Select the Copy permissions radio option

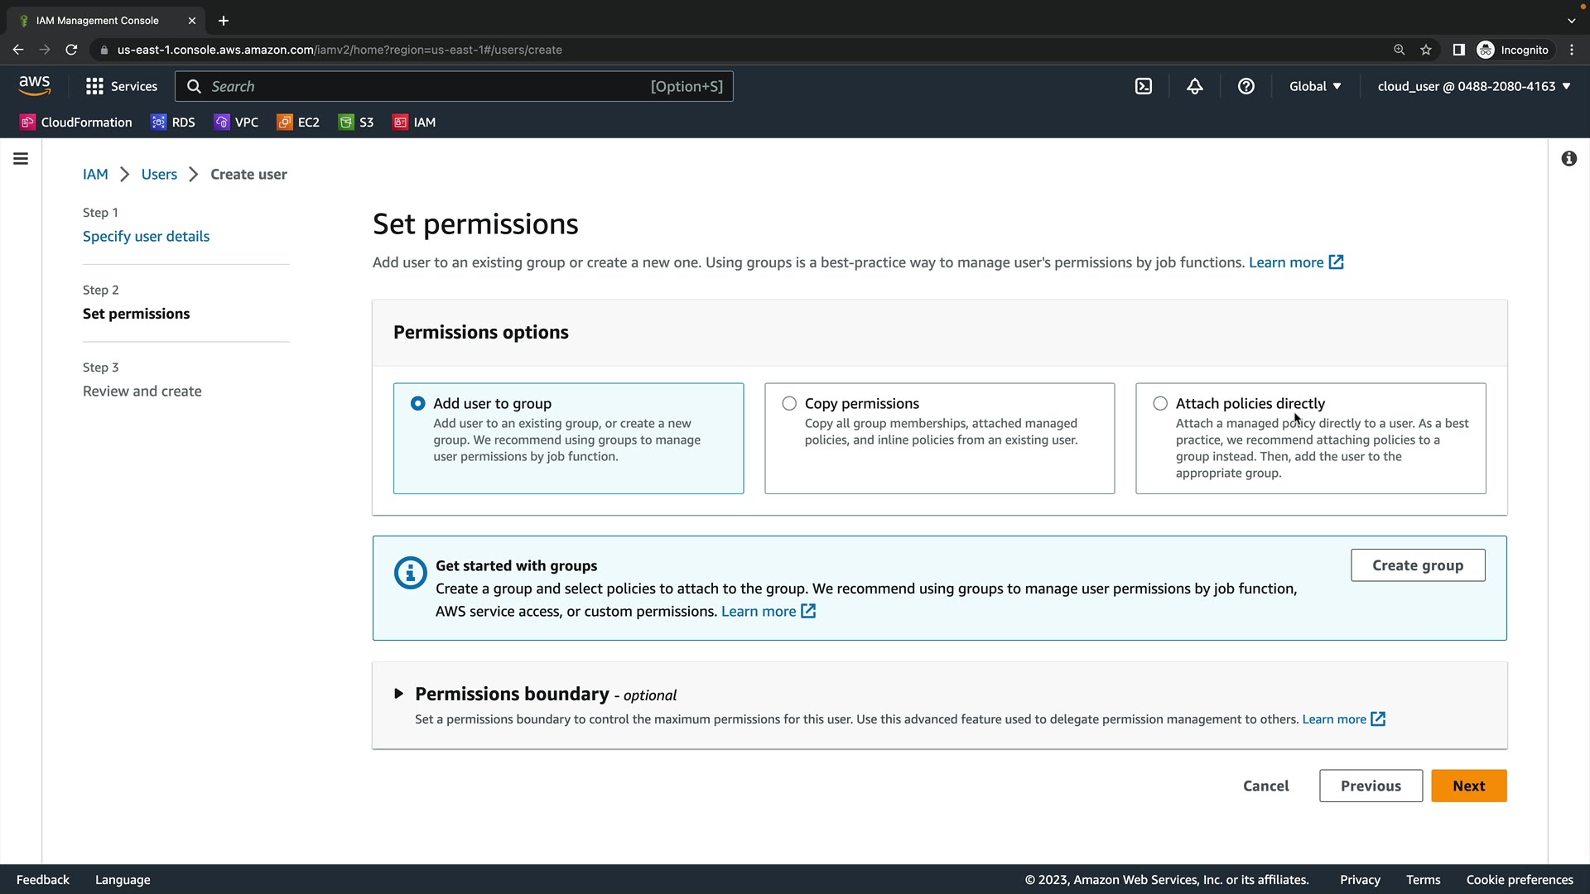[789, 403]
